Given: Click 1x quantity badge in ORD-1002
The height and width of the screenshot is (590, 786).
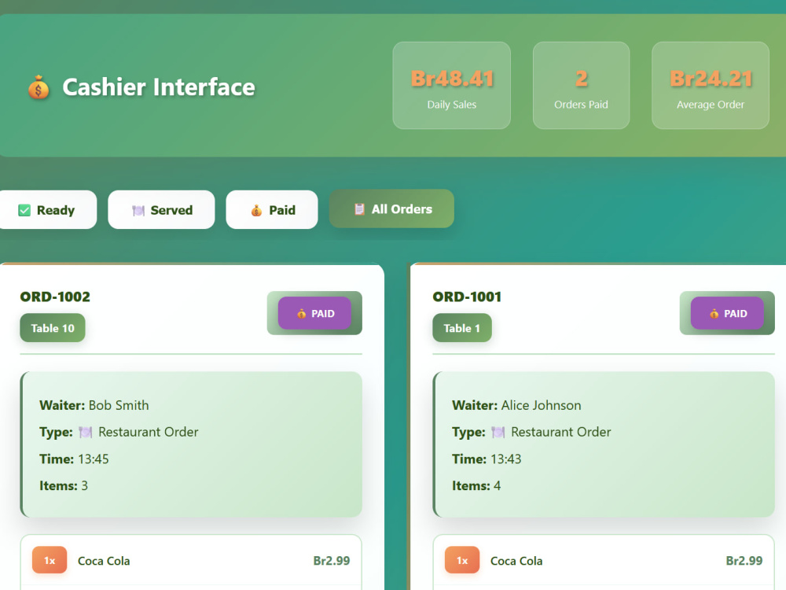Looking at the screenshot, I should click(x=50, y=560).
